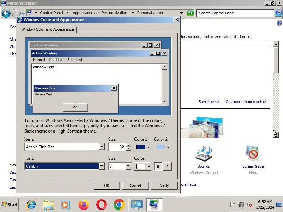283x212 pixels.
Task: Launch Firefox from taskbar
Action: click(84, 205)
